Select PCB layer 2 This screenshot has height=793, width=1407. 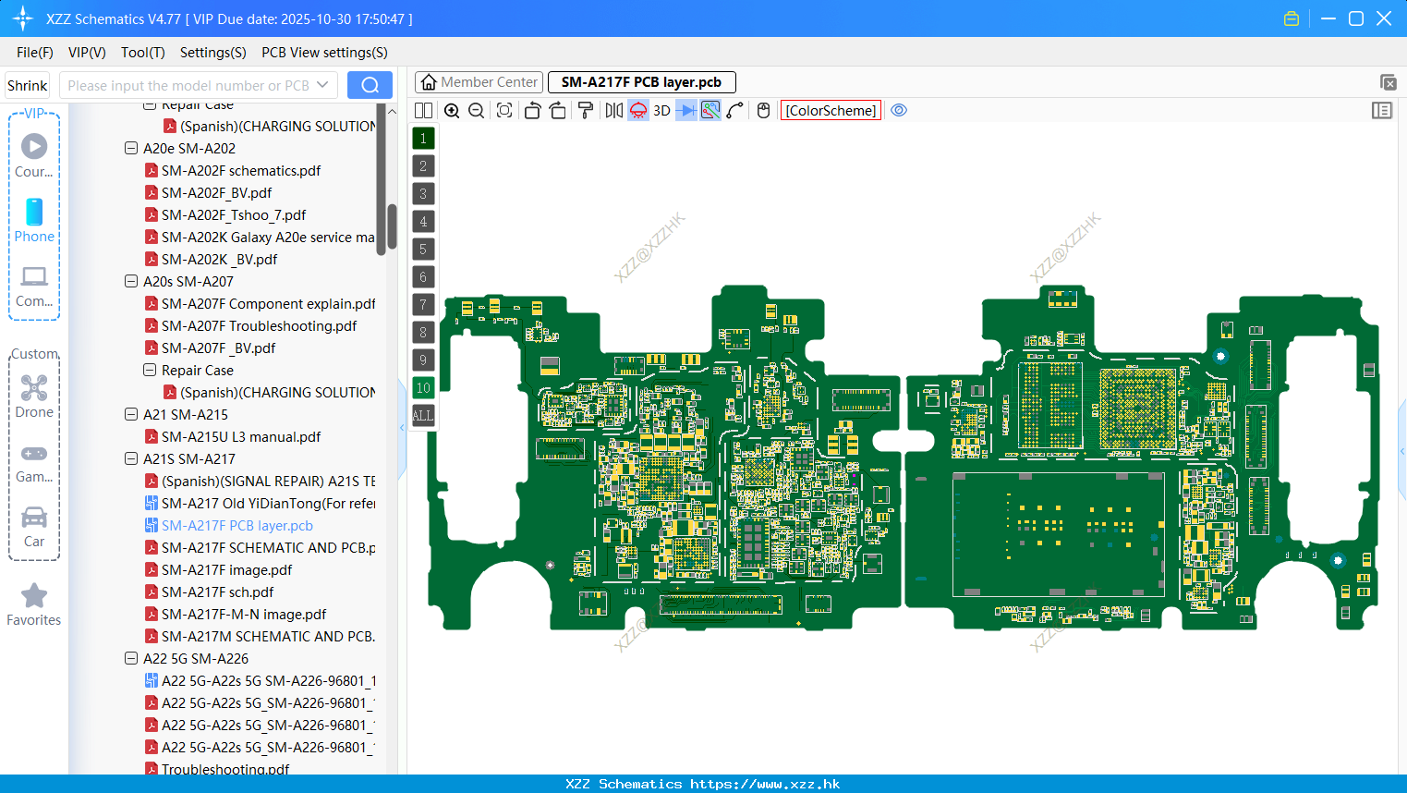pyautogui.click(x=423, y=166)
